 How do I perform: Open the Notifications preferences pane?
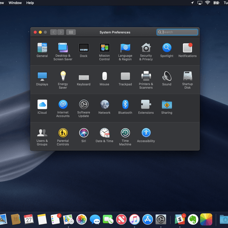tap(187, 50)
